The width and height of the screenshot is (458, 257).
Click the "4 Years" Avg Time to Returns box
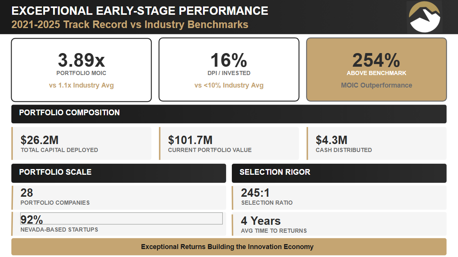pyautogui.click(x=339, y=224)
